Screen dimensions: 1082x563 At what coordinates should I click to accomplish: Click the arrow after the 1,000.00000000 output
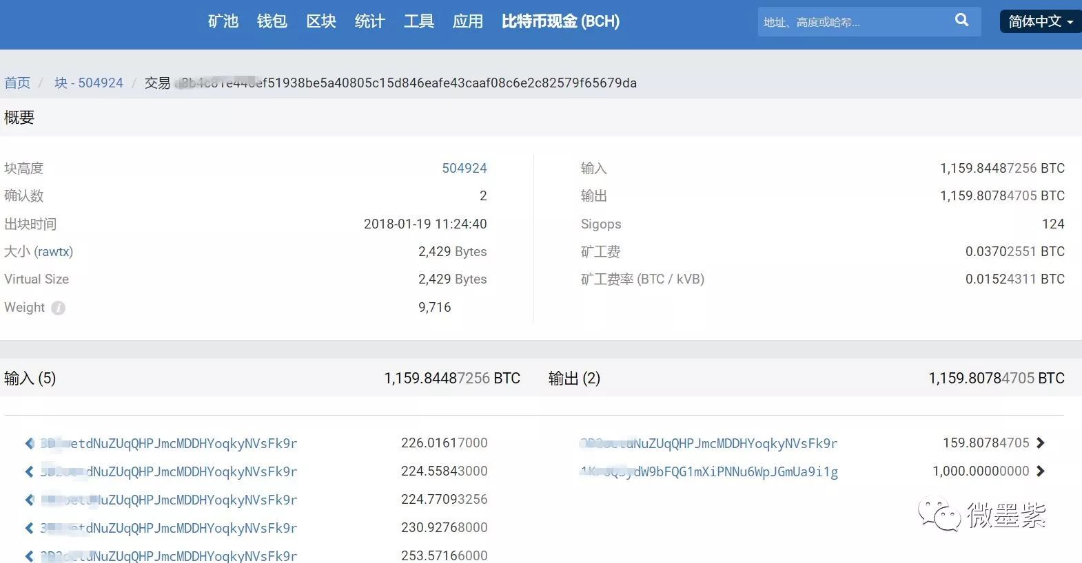pos(1041,471)
